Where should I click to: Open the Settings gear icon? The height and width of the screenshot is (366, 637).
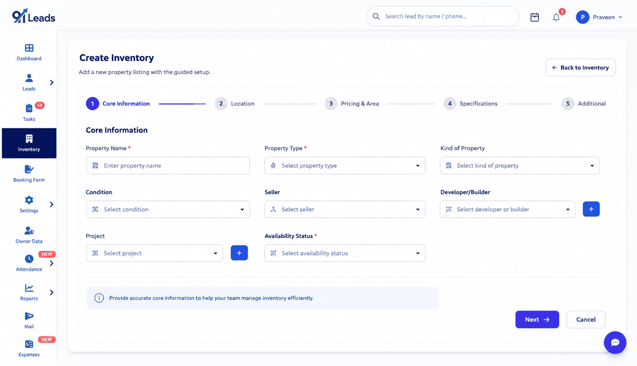point(29,200)
